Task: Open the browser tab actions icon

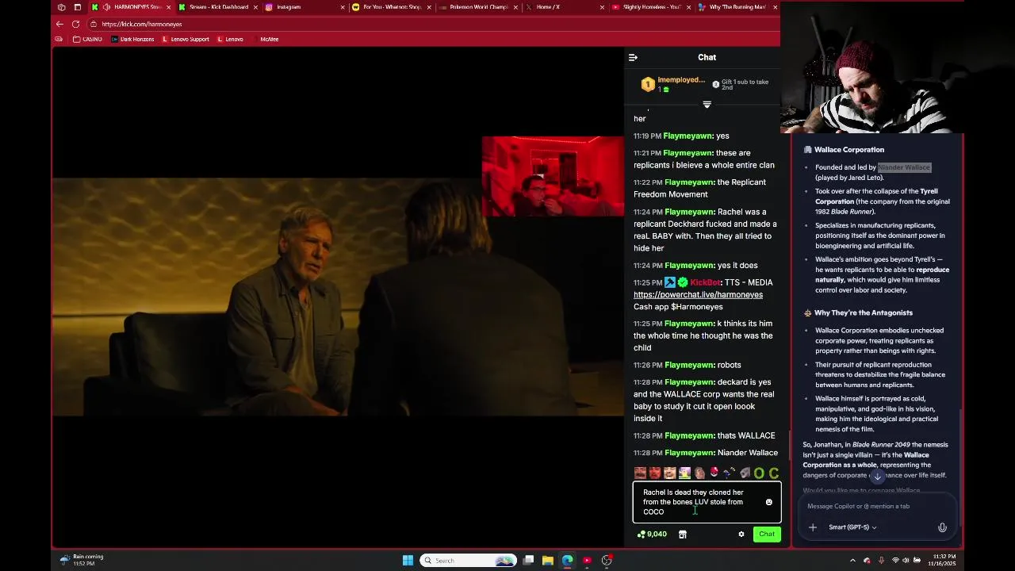Action: [77, 7]
